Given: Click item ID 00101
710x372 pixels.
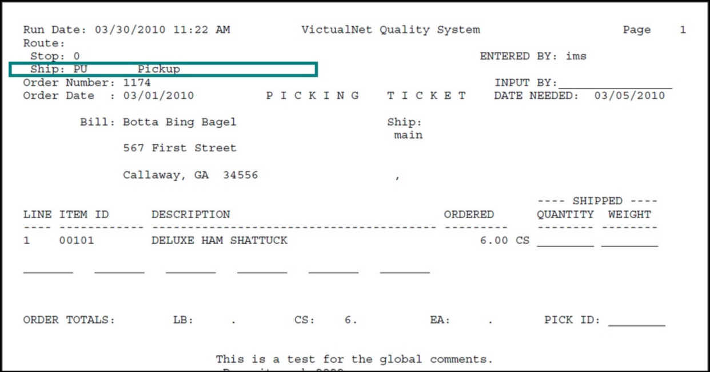Looking at the screenshot, I should click(x=77, y=241).
